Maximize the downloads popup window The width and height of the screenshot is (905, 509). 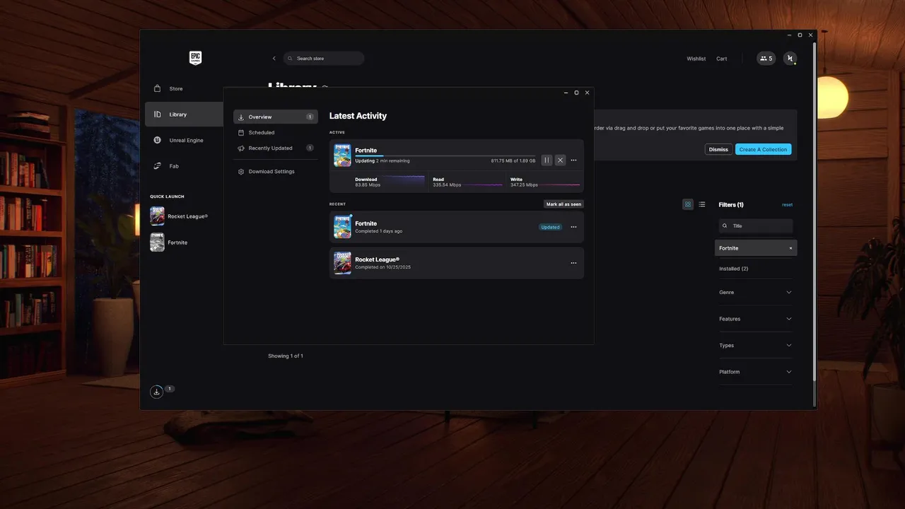[576, 93]
